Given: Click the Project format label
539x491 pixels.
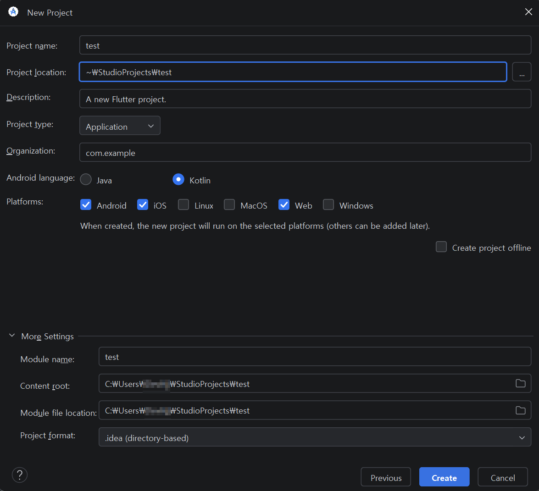Looking at the screenshot, I should pos(48,436).
